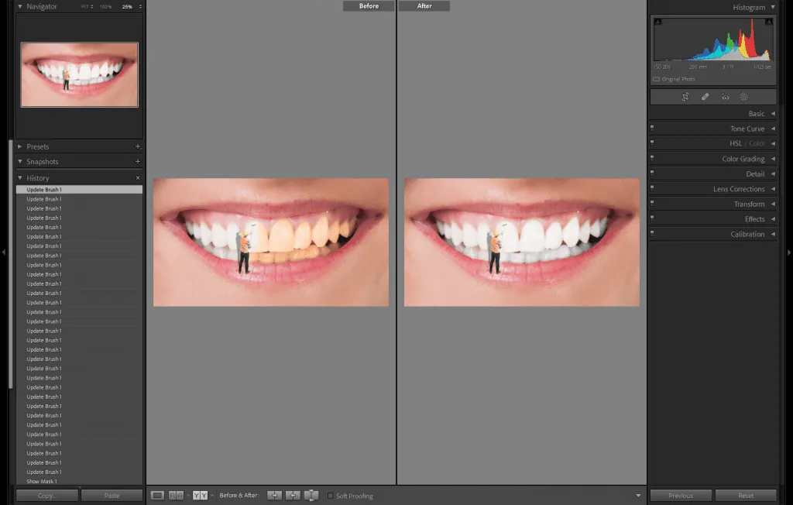This screenshot has height=505, width=793.
Task: Select the Crop Overlay tool
Action: (685, 97)
